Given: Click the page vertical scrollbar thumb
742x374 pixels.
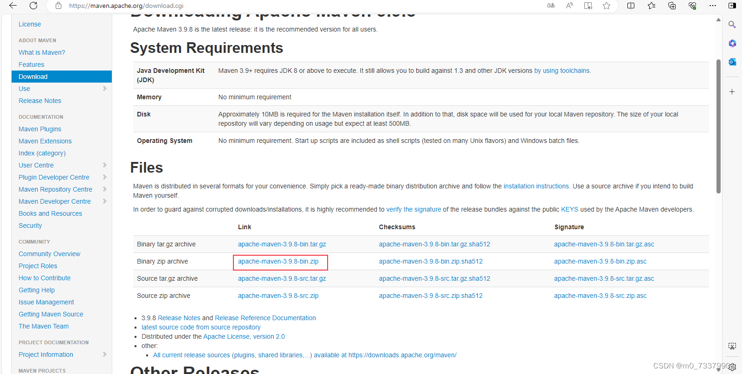Looking at the screenshot, I should 718,126.
